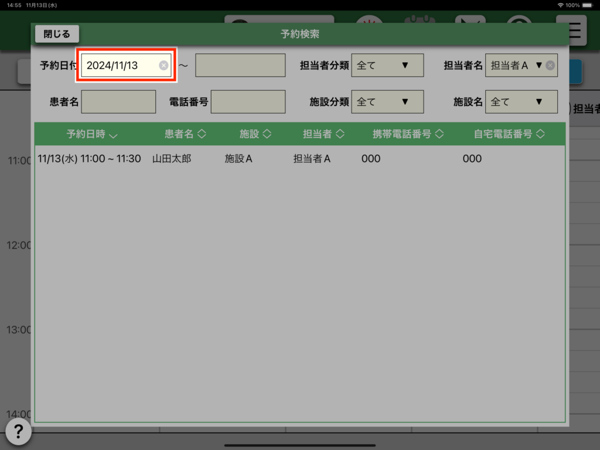Image resolution: width=600 pixels, height=450 pixels.
Task: Sort results by 携帯電話番号 column icon
Action: (439, 134)
